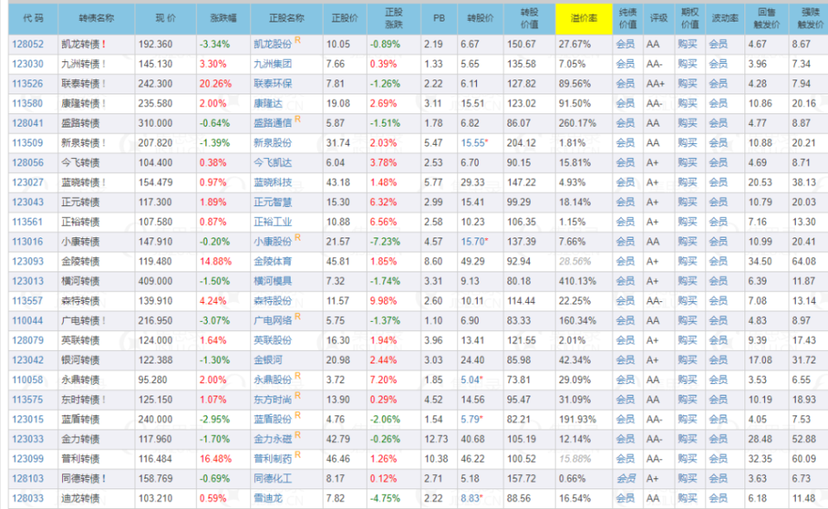Sort by the 代码 column header
This screenshot has width=828, height=509.
33,18
